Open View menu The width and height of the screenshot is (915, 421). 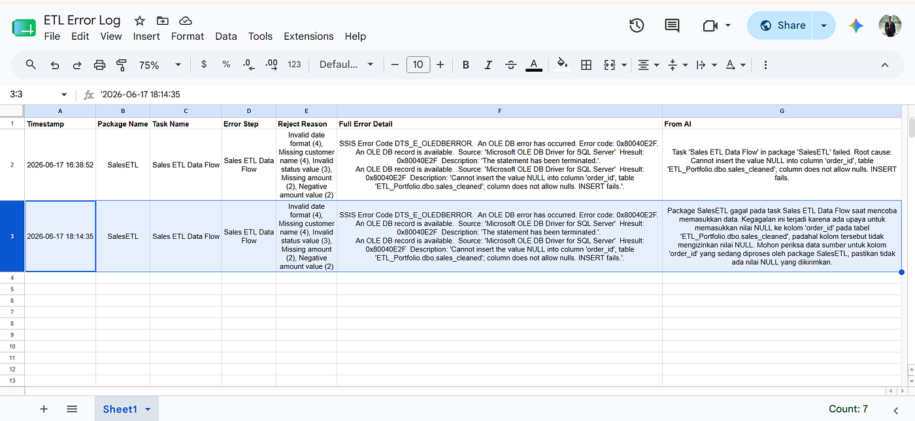point(111,37)
